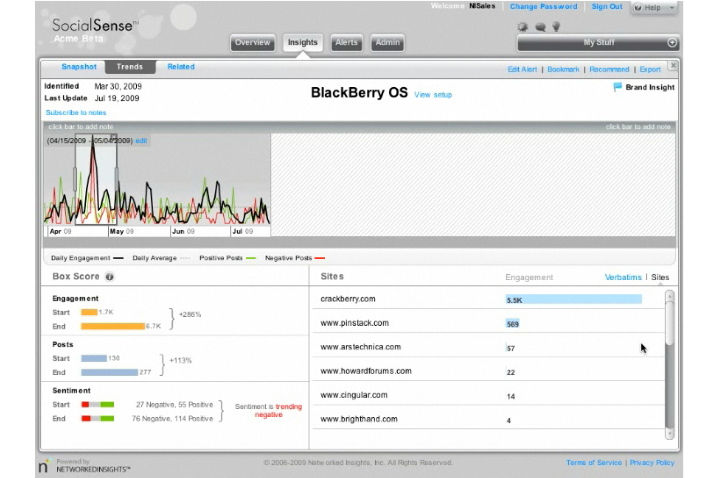Screen dimensions: 717x478
Task: Click the Positive Posts legend item
Action: [x=227, y=258]
